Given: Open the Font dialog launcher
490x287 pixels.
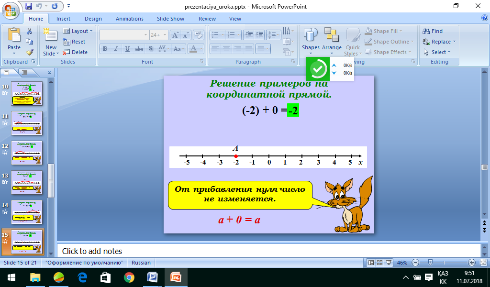Looking at the screenshot, I should pos(202,62).
